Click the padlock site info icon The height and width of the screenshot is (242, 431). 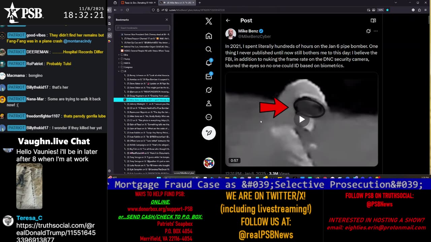159,10
